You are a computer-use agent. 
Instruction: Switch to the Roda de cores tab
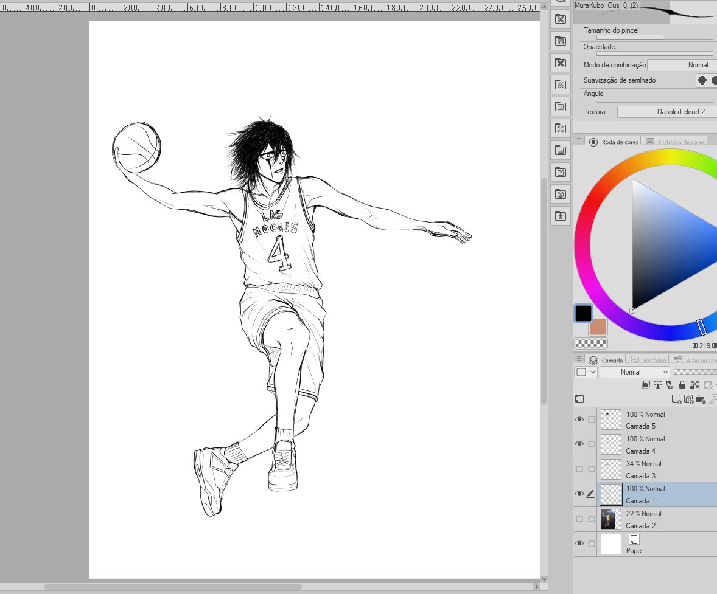(x=614, y=142)
